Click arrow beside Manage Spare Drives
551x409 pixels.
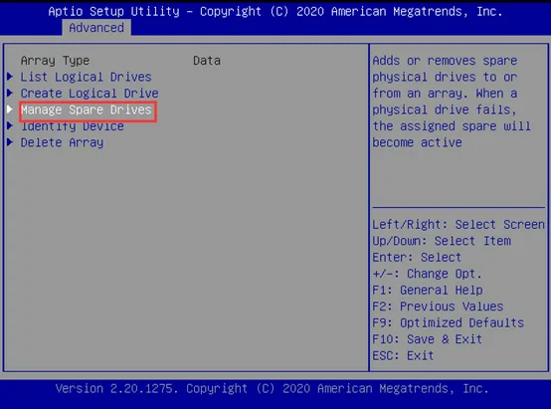(10, 109)
